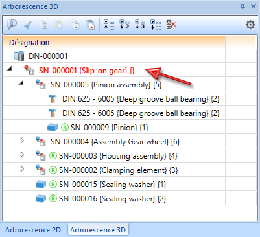Image resolution: width=260 pixels, height=237 pixels.
Task: Collapse the SN-000005 Pinion assembly node
Action: (21, 83)
